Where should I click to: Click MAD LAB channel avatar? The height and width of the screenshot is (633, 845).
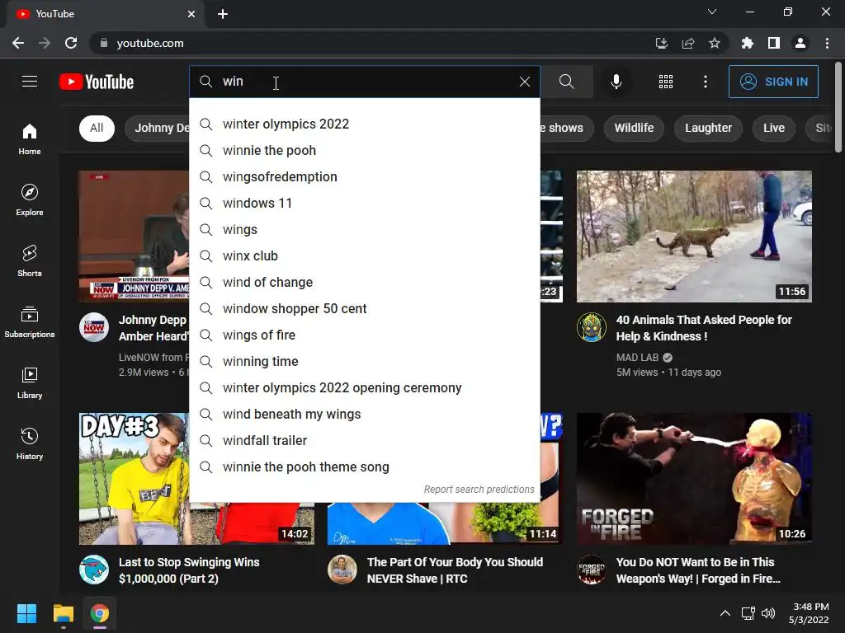tap(592, 327)
